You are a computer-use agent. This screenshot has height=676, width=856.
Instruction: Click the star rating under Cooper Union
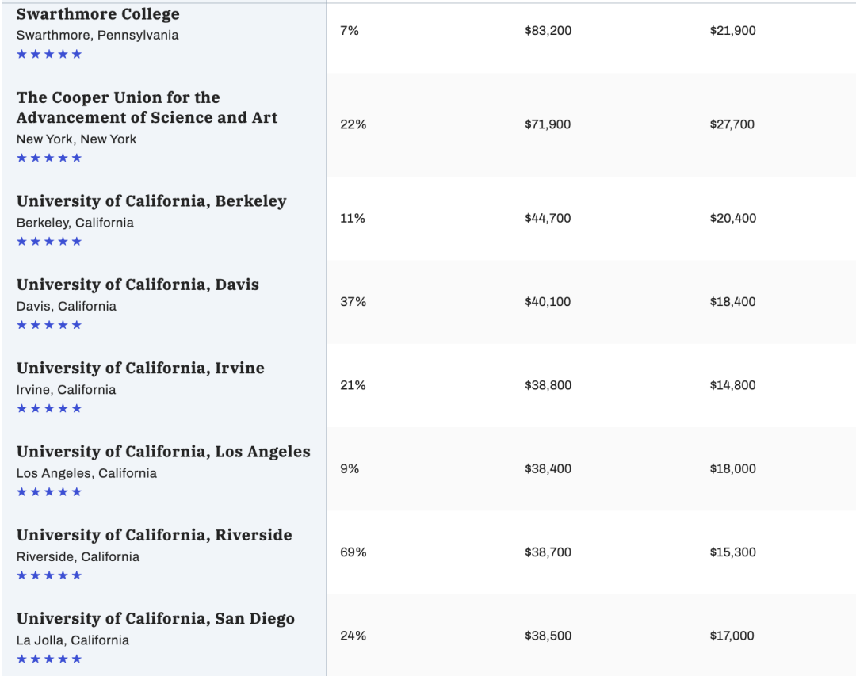[x=49, y=158]
